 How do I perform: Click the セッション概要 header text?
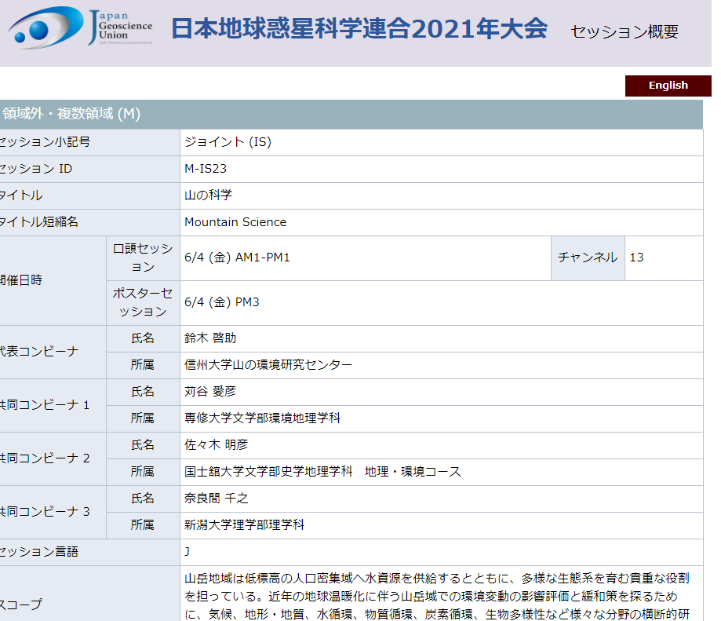coord(624,31)
